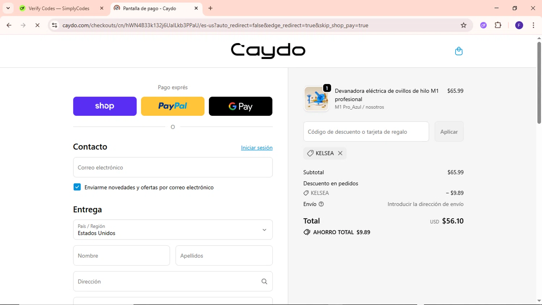Open the Chrome profile avatar
The height and width of the screenshot is (305, 542).
click(519, 25)
